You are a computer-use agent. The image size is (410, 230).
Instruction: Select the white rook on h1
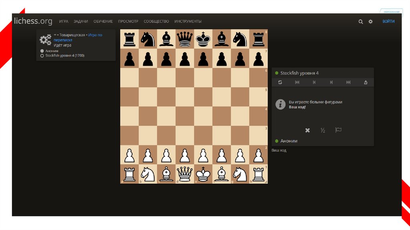pyautogui.click(x=258, y=174)
